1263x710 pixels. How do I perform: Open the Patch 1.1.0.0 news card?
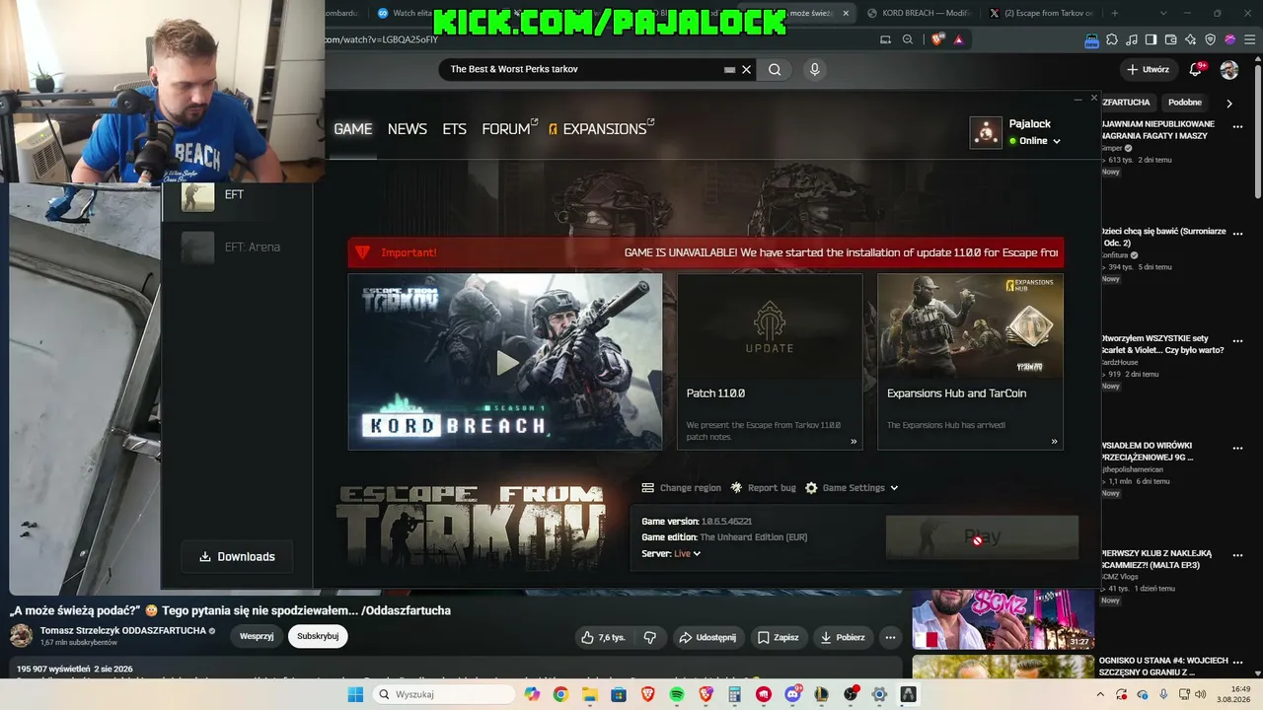click(770, 362)
